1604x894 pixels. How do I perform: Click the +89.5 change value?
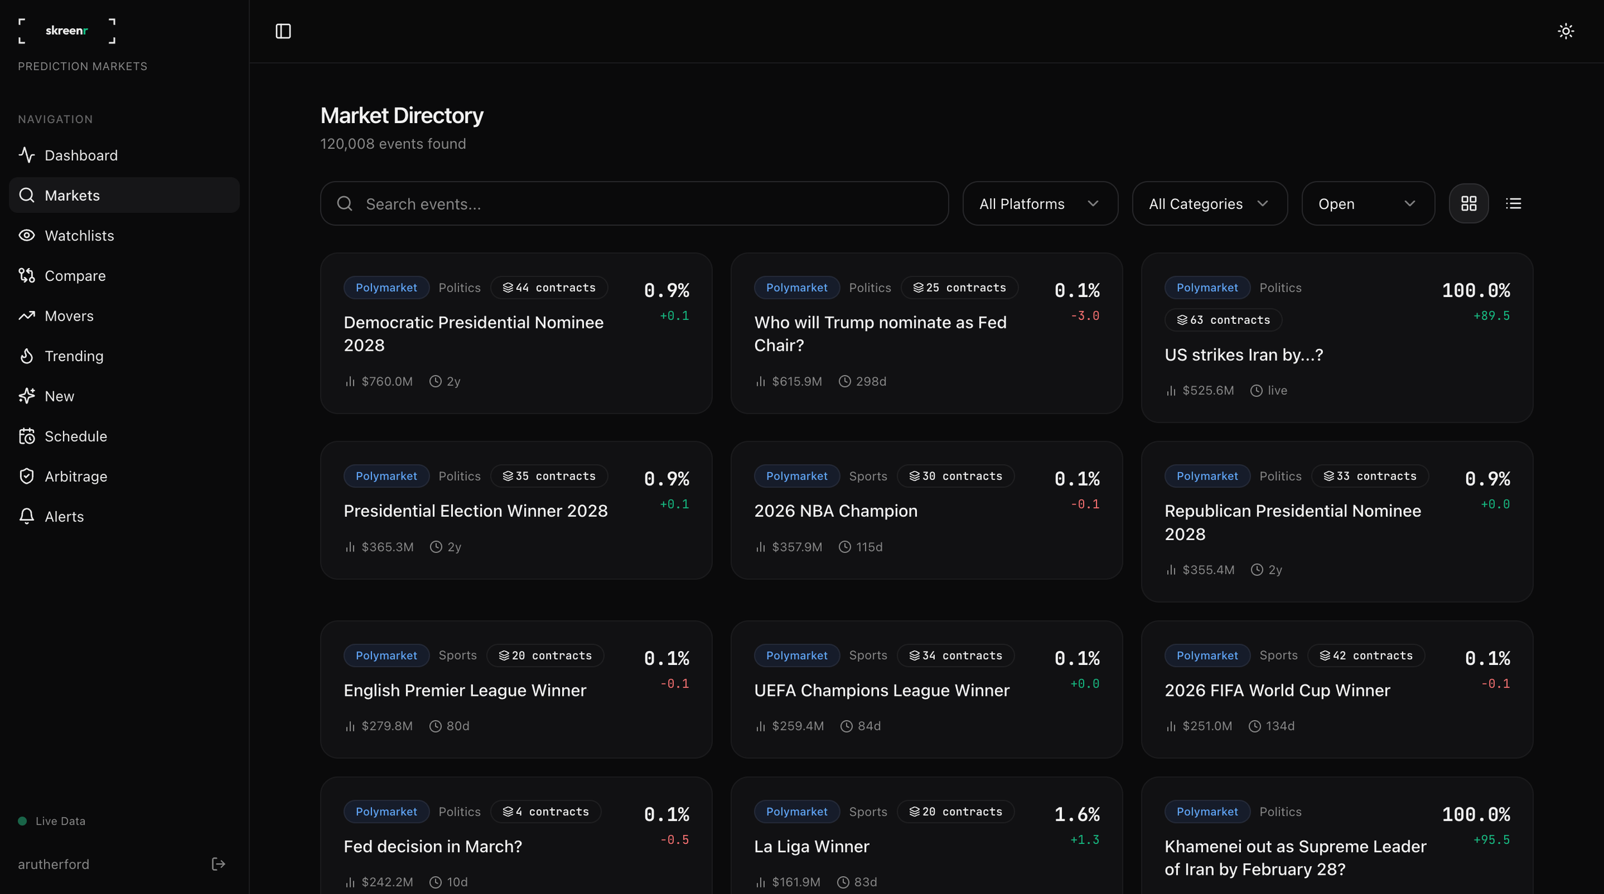coord(1491,316)
